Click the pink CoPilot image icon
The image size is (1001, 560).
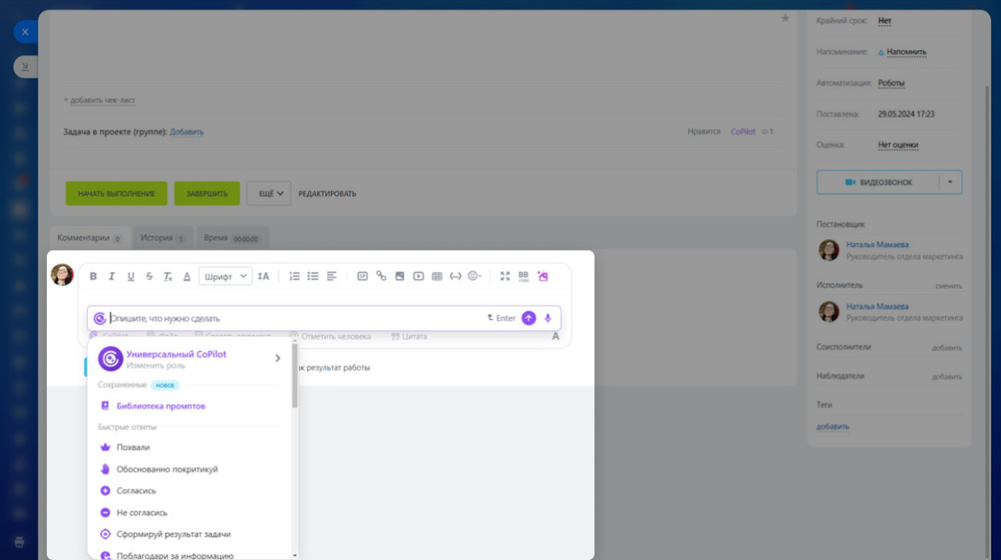(x=543, y=276)
